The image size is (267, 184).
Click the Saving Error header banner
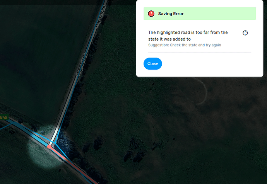200,14
